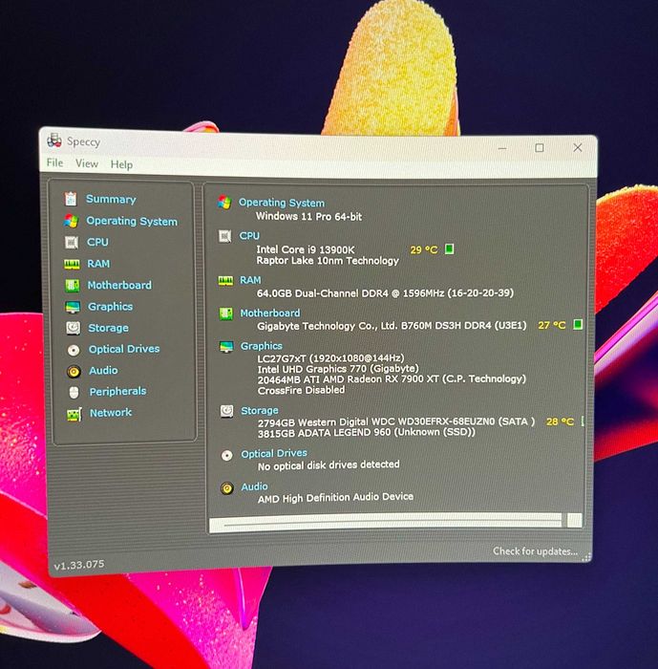
Task: Click the Operating System Windows flag sidebar icon
Action: click(72, 221)
